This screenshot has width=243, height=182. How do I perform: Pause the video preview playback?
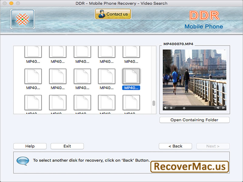[171, 108]
